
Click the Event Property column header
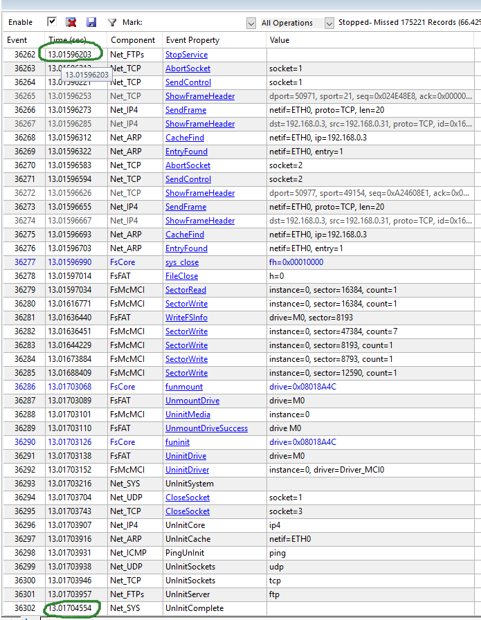click(192, 40)
